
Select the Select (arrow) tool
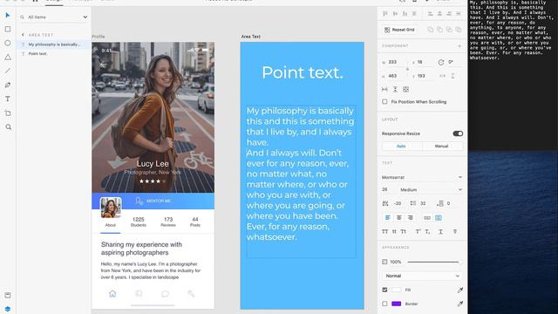[8, 15]
